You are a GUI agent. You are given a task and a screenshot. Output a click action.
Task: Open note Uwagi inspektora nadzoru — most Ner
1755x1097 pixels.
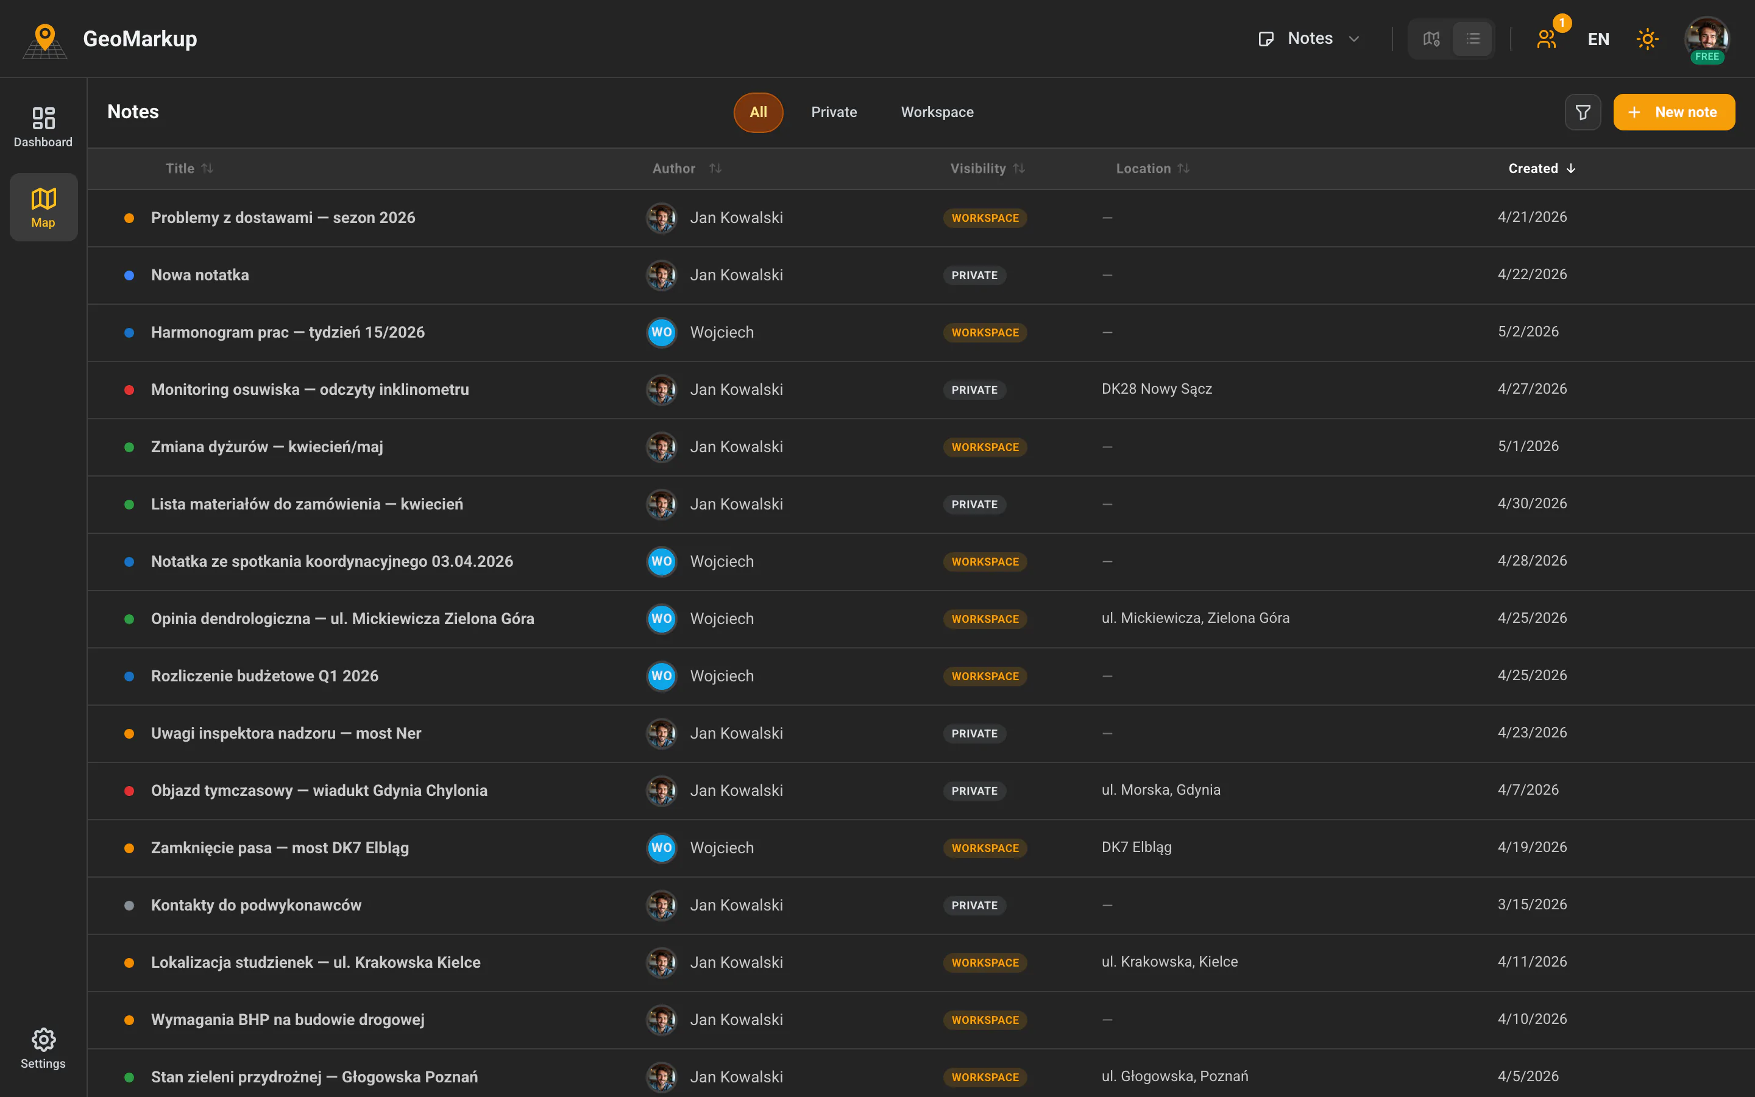(286, 734)
